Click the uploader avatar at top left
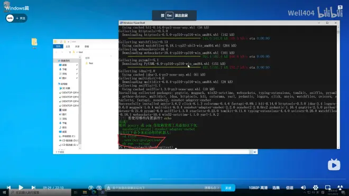 pos(10,18)
